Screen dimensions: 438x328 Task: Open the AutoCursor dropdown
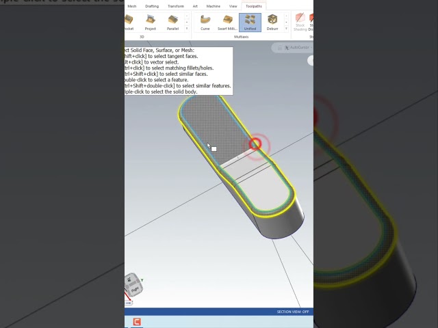pyautogui.click(x=300, y=47)
